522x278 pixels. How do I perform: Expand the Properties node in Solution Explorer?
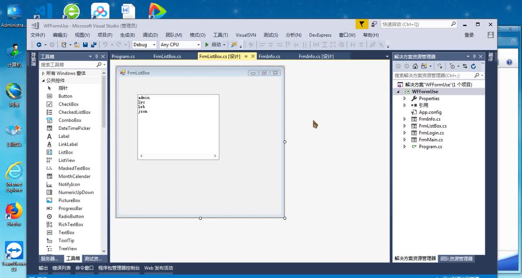click(405, 98)
